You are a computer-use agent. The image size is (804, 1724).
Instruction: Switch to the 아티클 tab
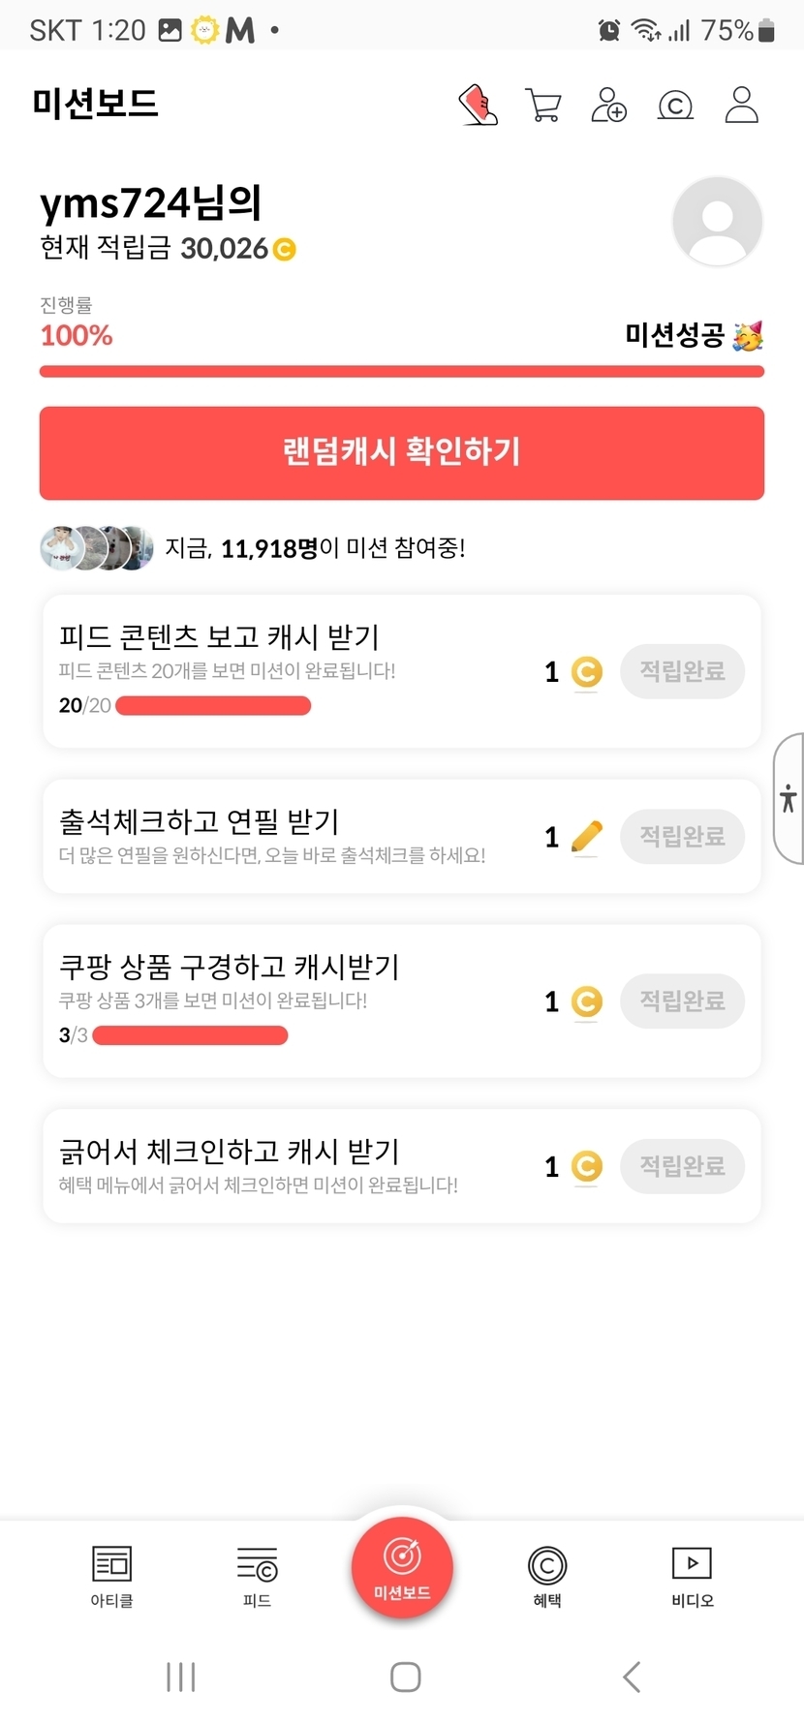click(111, 1576)
